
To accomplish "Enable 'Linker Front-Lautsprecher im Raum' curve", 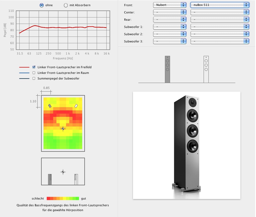I will [x=34, y=73].
